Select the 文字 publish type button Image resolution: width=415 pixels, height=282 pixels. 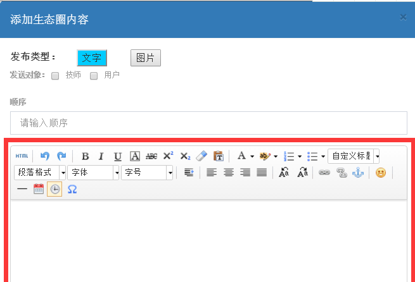pyautogui.click(x=92, y=58)
